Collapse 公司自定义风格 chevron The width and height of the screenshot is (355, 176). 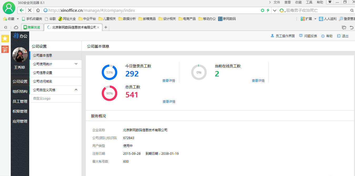[76, 90]
